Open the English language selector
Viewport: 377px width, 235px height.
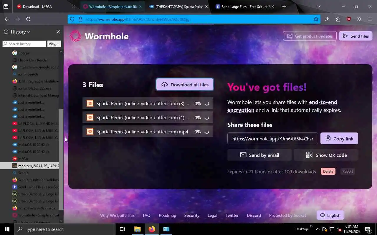(330, 215)
